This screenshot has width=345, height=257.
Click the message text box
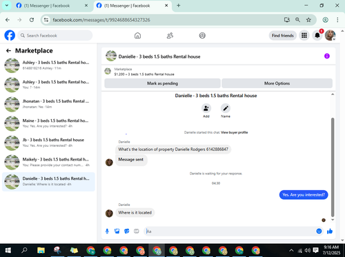[x=230, y=231]
